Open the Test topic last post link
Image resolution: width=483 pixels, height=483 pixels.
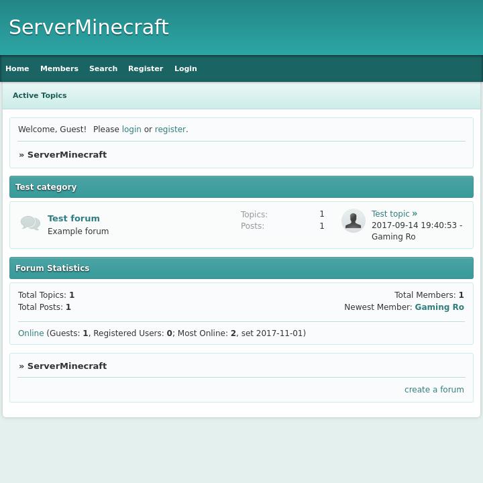pyautogui.click(x=390, y=214)
